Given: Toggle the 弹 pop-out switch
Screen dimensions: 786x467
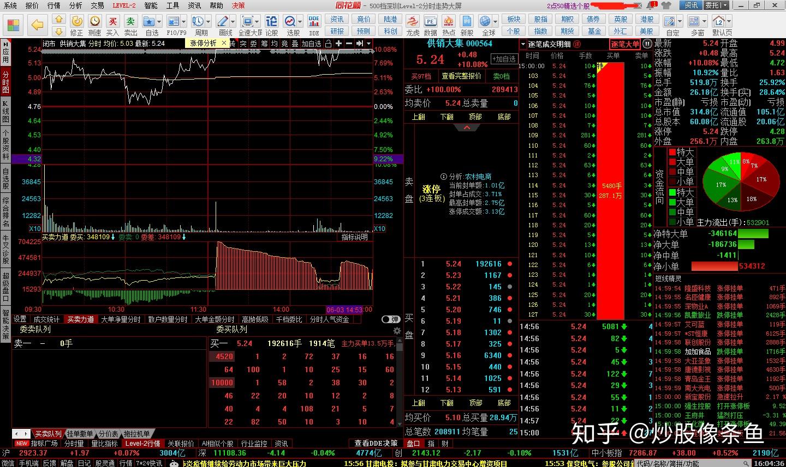Looking at the screenshot, I should 390,319.
